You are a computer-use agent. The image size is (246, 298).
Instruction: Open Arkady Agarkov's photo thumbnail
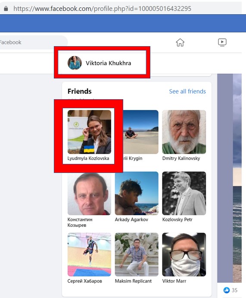tap(137, 194)
